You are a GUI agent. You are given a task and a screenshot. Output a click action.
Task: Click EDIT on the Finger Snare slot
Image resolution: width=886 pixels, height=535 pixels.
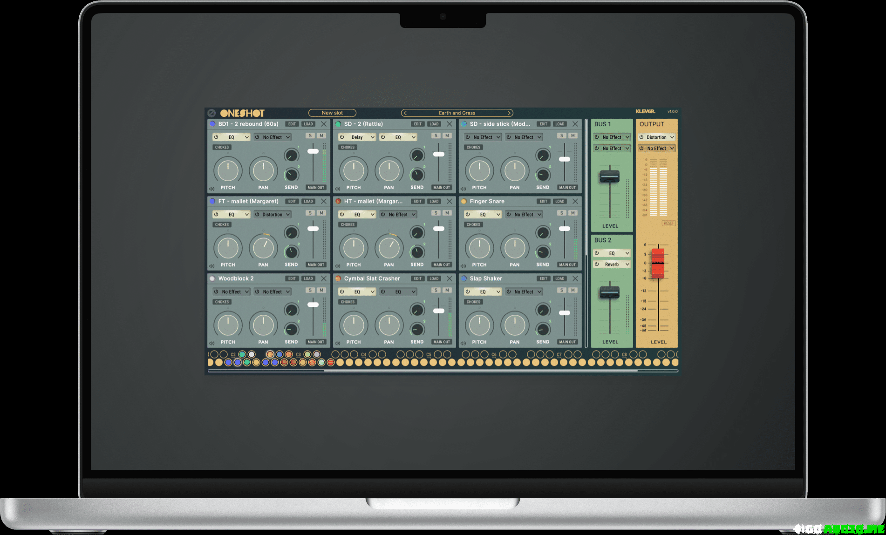click(x=543, y=201)
